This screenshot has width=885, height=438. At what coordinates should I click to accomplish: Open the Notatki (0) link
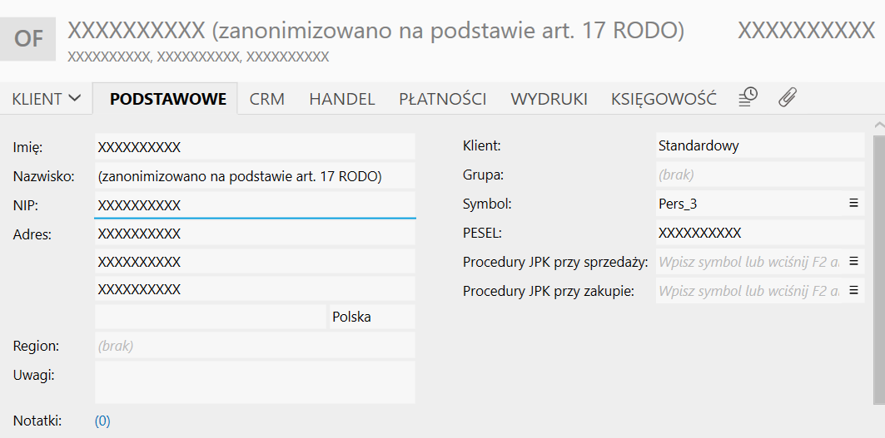click(102, 421)
